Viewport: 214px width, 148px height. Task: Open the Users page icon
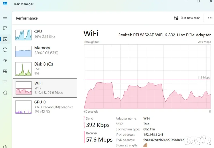tap(5, 71)
